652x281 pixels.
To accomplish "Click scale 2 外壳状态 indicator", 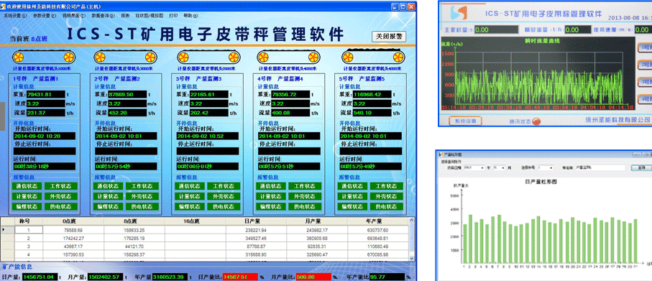I will [142, 196].
